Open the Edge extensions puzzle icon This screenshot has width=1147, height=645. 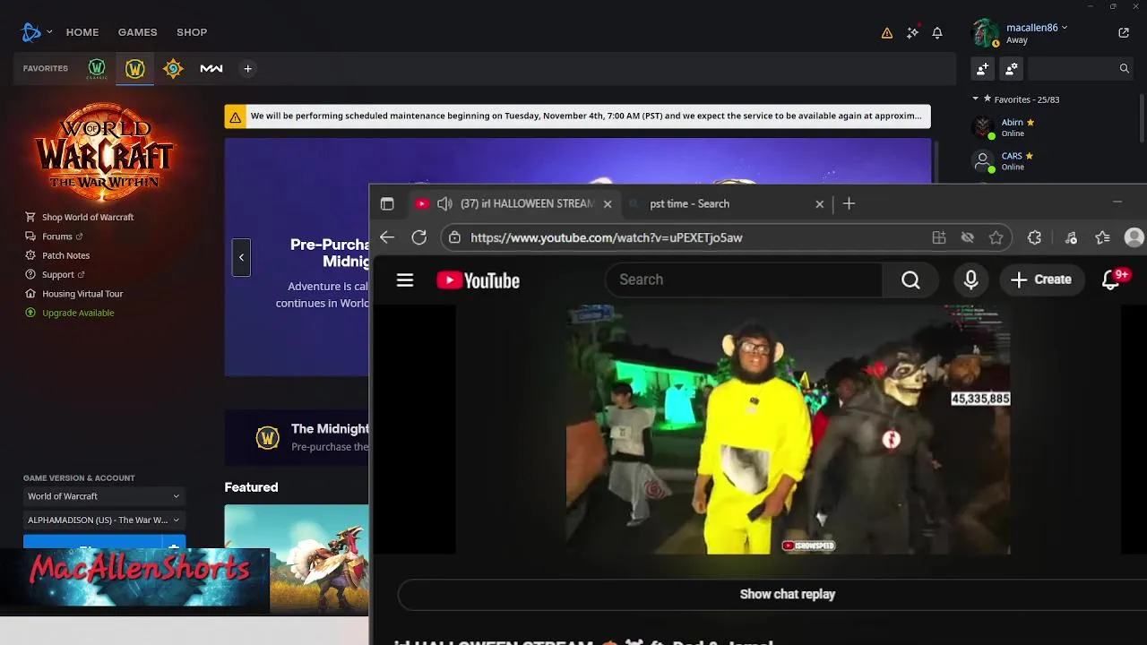point(1035,237)
